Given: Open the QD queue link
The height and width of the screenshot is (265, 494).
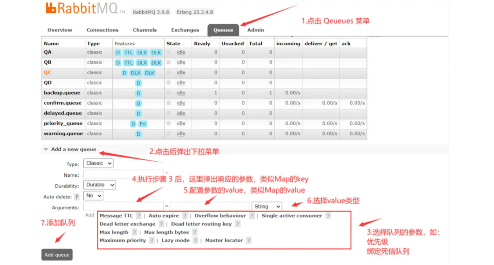Looking at the screenshot, I should 48,83.
